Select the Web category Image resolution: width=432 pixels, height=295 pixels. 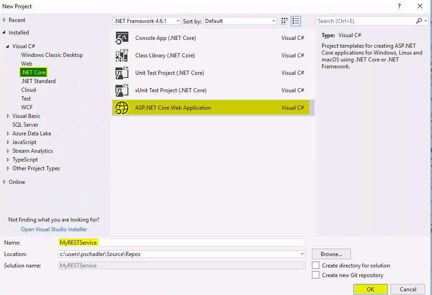26,63
